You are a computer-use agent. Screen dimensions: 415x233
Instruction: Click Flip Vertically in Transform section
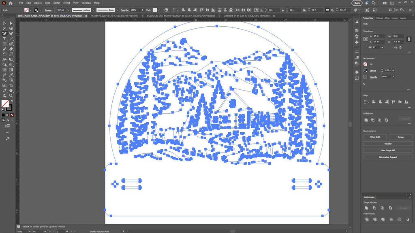(x=400, y=48)
